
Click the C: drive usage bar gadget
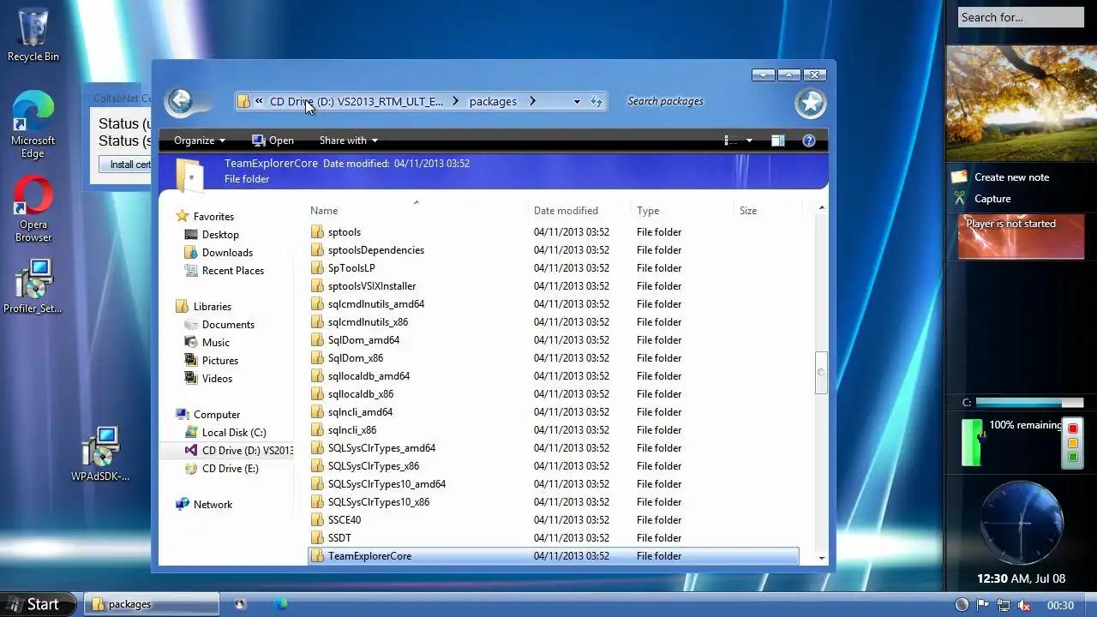(x=1029, y=403)
